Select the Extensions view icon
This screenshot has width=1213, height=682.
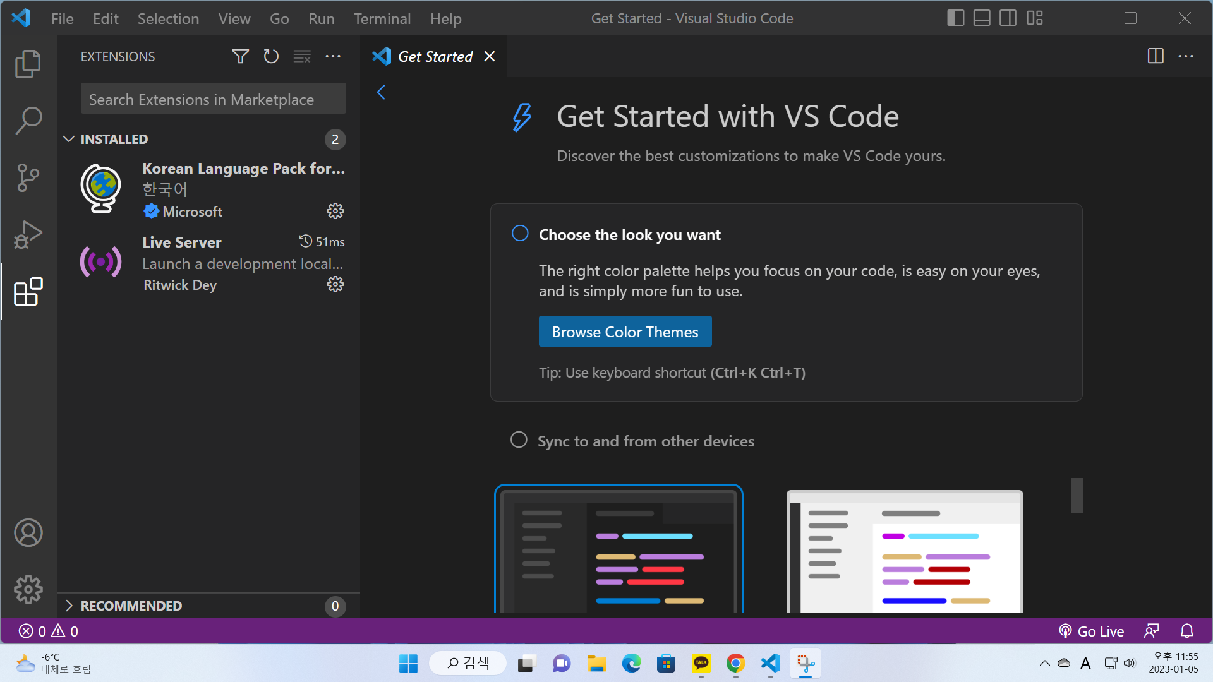28,292
